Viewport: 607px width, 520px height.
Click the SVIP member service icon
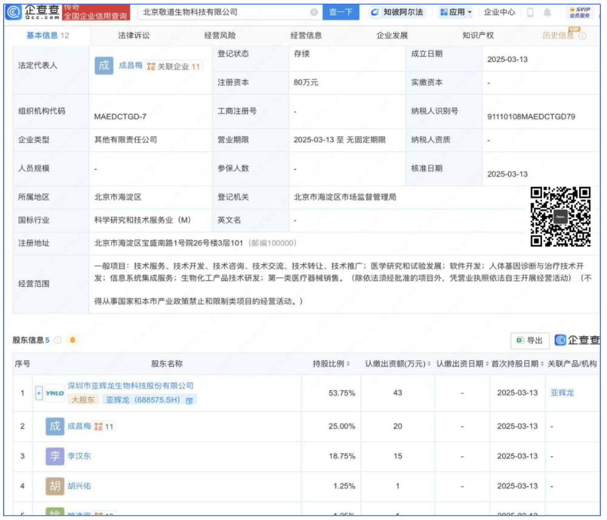coord(580,12)
